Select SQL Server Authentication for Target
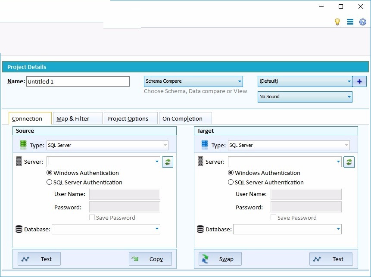371x277 pixels. click(231, 182)
